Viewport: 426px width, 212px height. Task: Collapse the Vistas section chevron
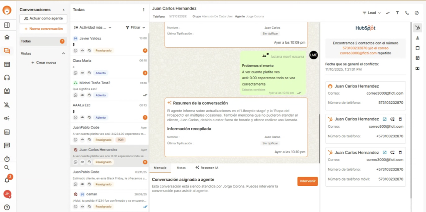(64, 54)
